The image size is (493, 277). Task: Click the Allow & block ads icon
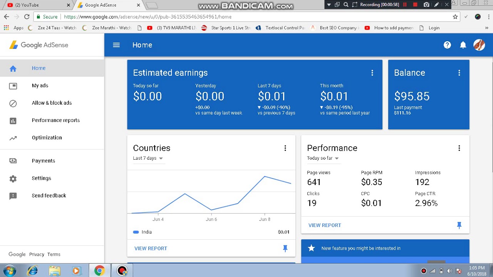13,103
